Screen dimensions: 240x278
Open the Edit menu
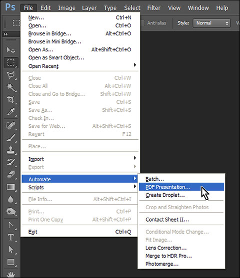45,8
